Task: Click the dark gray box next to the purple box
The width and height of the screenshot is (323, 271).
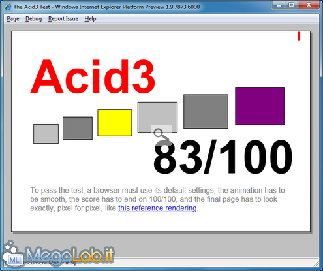Action: coord(206,112)
